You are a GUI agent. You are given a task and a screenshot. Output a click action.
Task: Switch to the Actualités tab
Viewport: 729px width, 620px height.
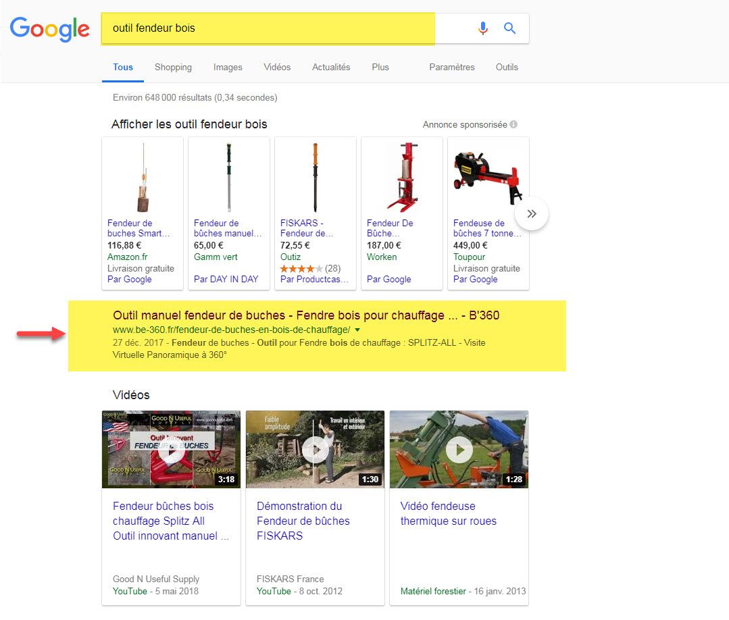coord(331,67)
